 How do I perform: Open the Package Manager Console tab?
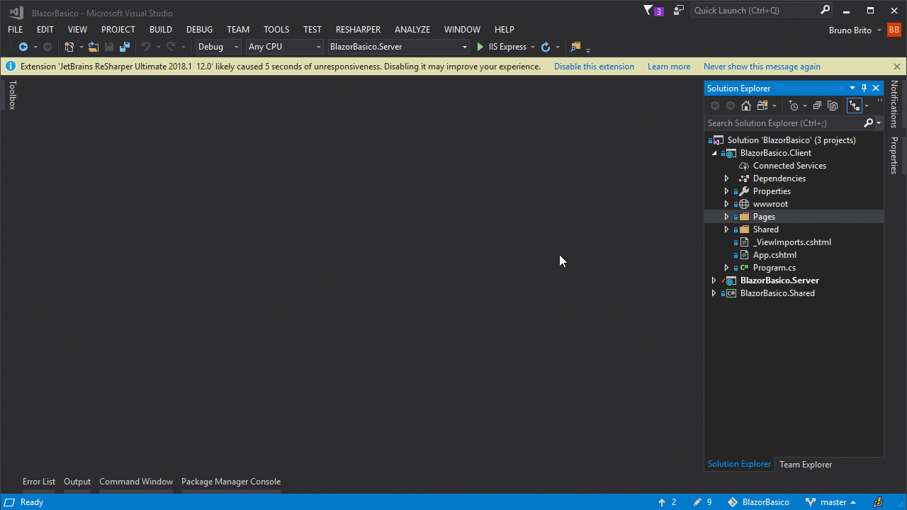coord(231,482)
